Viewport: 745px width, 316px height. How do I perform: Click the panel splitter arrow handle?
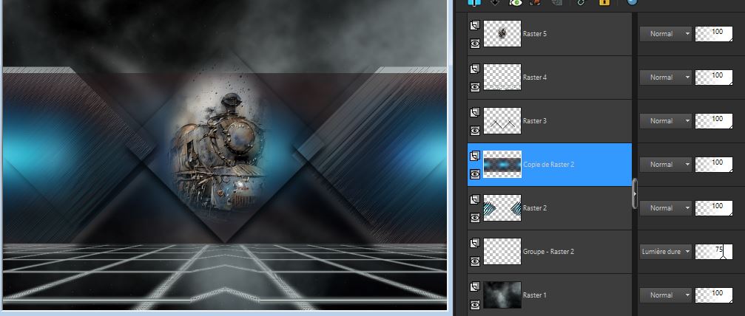tap(635, 193)
